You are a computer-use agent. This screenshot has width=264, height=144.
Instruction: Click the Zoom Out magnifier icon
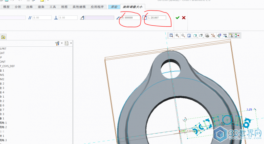[183, 36]
